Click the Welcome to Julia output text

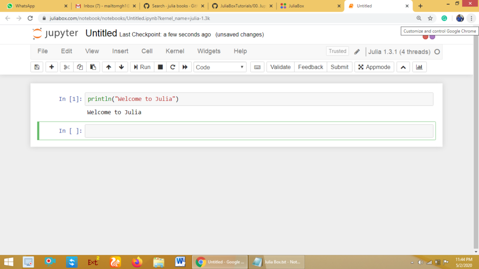pos(114,112)
